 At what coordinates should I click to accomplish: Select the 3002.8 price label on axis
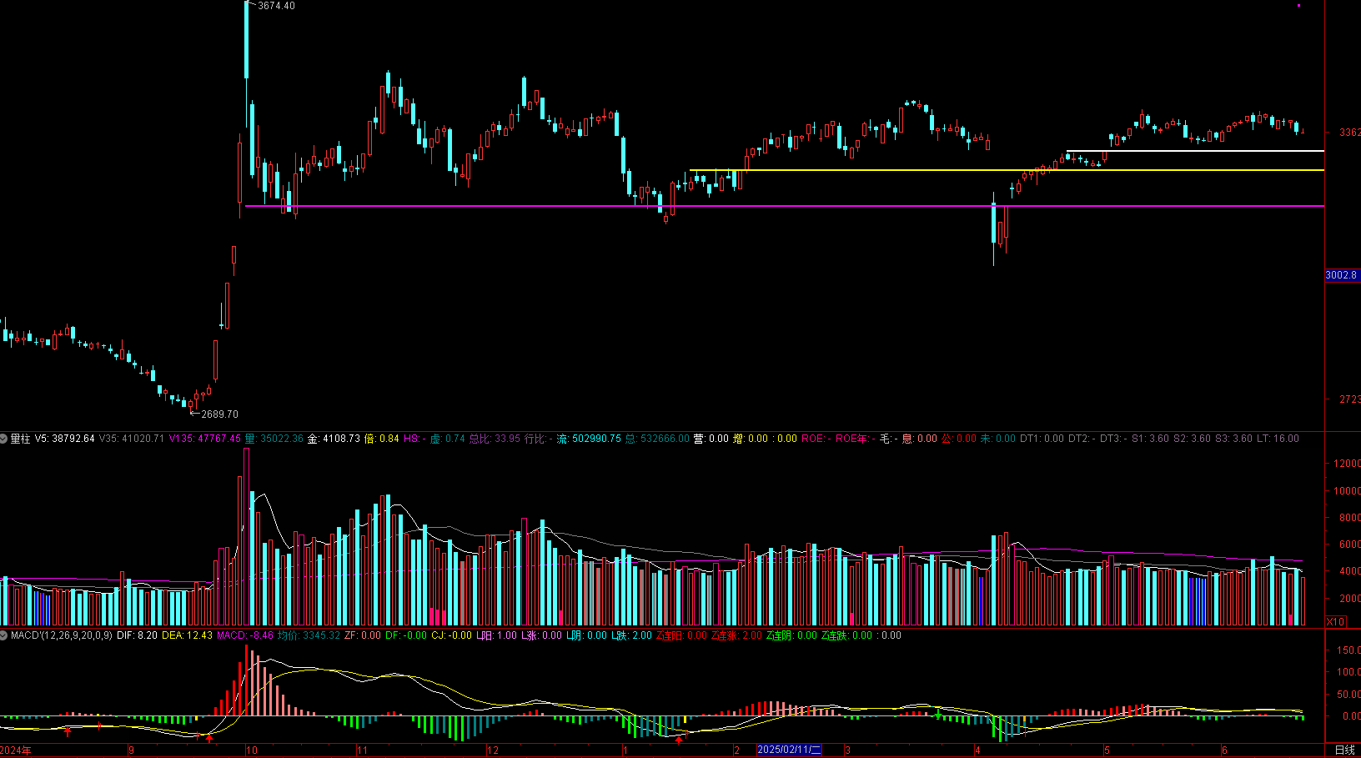click(x=1342, y=275)
